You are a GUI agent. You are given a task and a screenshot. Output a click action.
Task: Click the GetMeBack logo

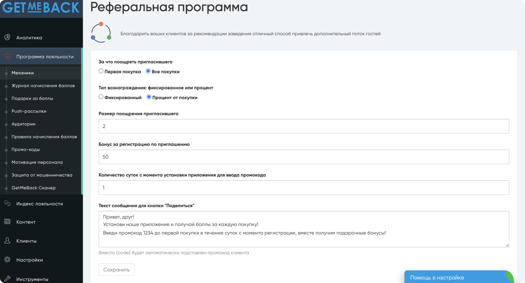tap(41, 7)
